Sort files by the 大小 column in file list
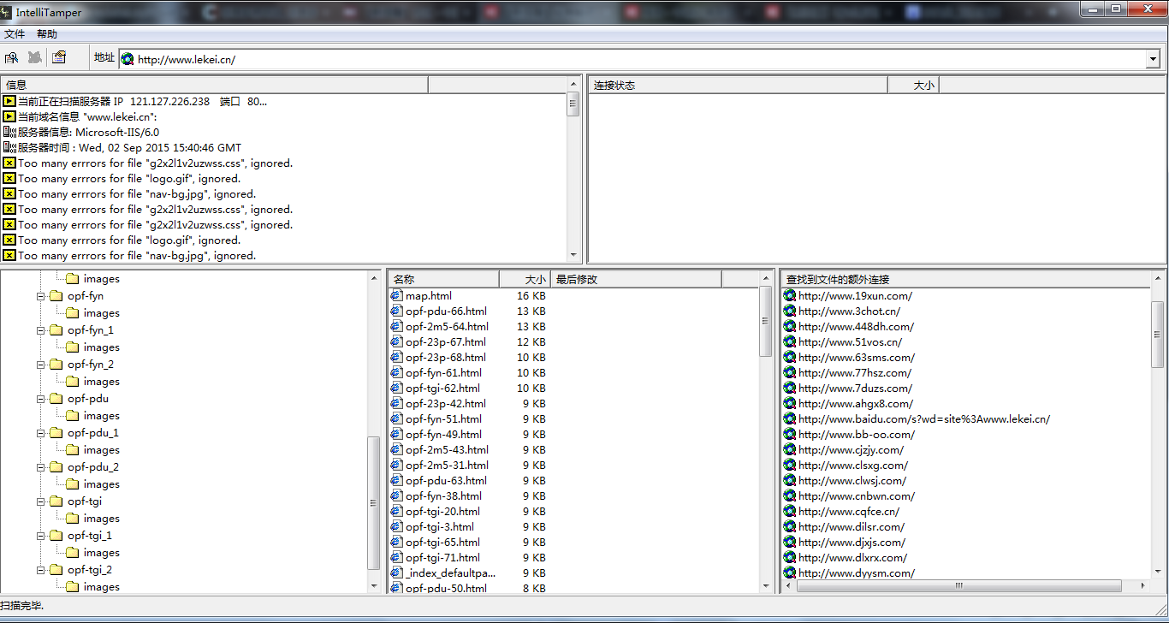This screenshot has width=1169, height=623. (525, 279)
